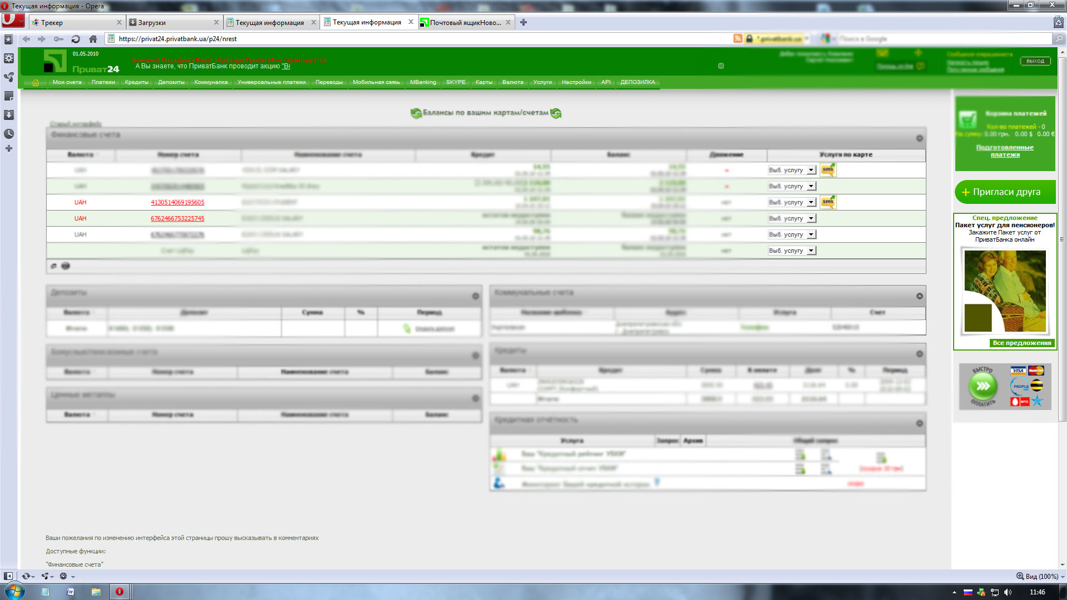Click the SMS icon in the first account row
The width and height of the screenshot is (1067, 600).
click(x=828, y=170)
